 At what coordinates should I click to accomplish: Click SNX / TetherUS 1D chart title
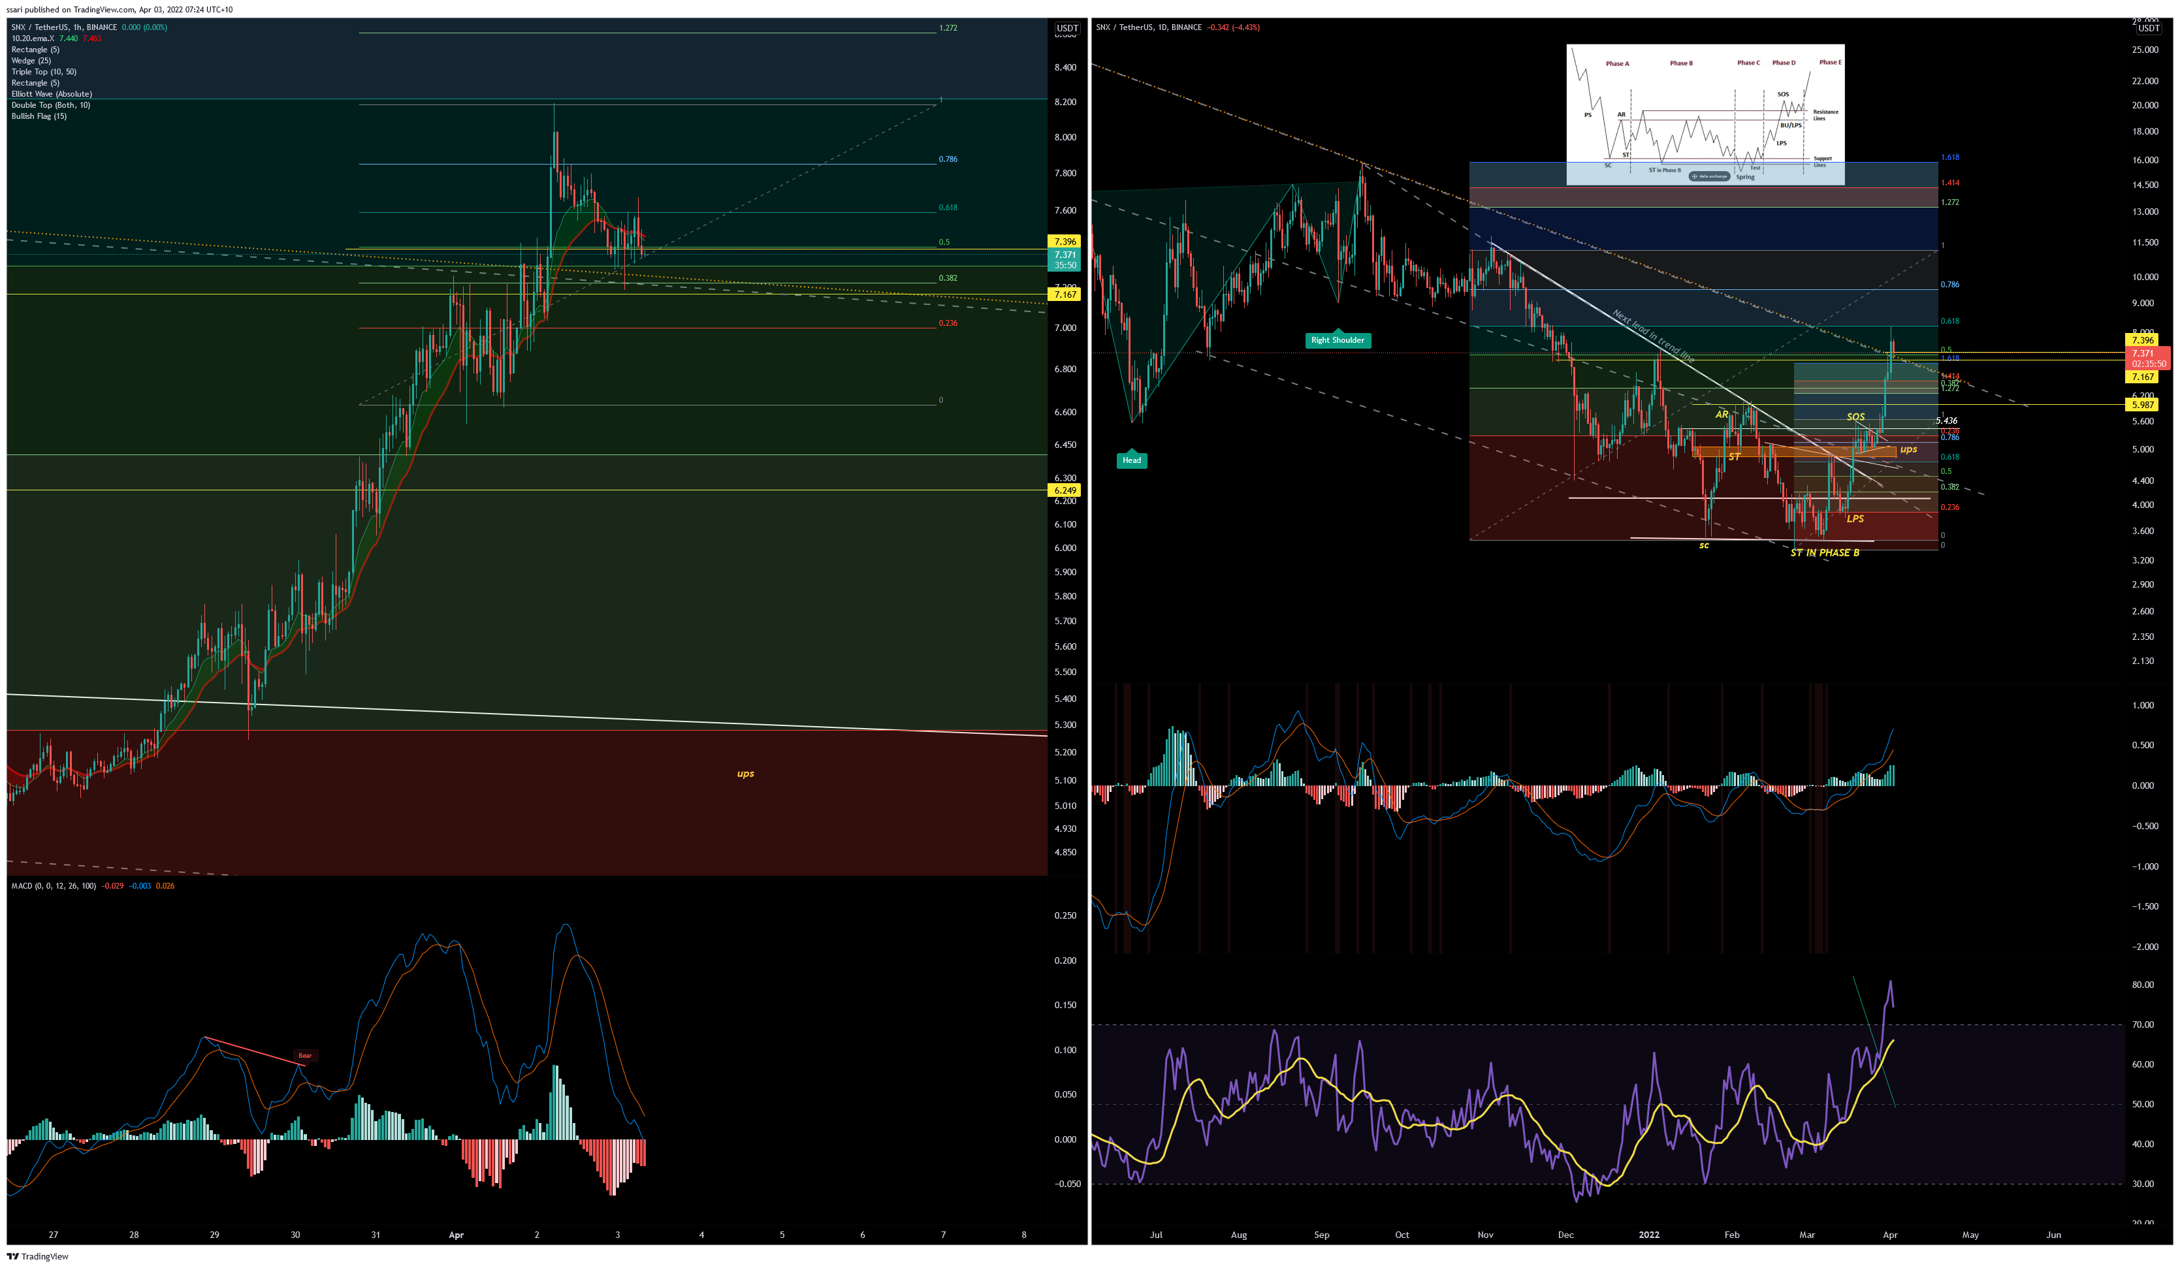click(1149, 27)
